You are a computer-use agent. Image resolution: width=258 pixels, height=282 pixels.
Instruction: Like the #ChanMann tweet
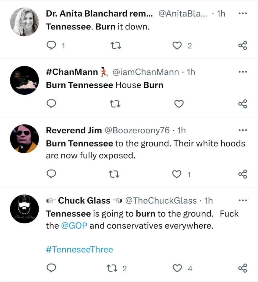pyautogui.click(x=179, y=104)
